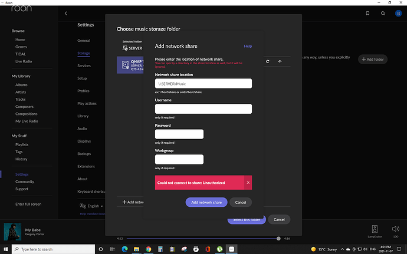Open the notification center icon

point(399,249)
